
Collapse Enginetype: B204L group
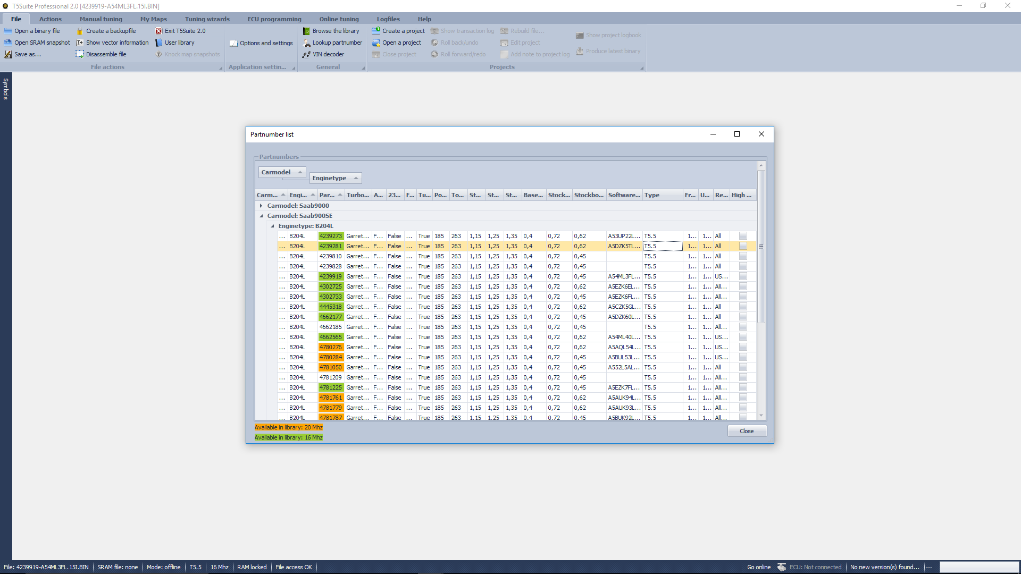coord(272,226)
